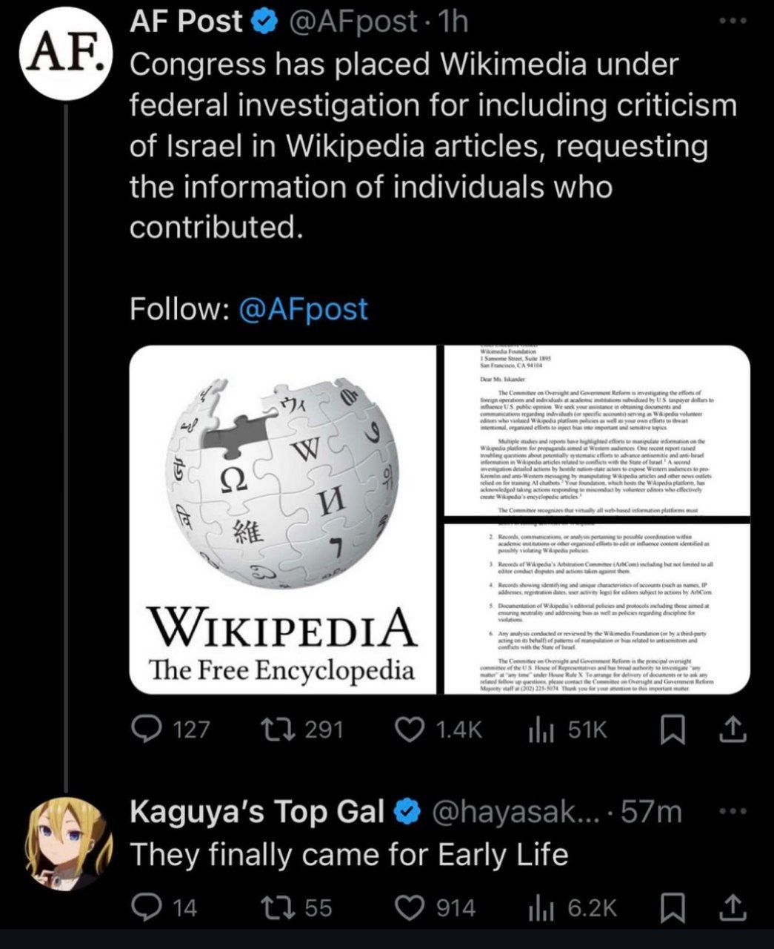774x949 pixels.
Task: Share Kaguya's Top Gal reply
Action: click(733, 907)
